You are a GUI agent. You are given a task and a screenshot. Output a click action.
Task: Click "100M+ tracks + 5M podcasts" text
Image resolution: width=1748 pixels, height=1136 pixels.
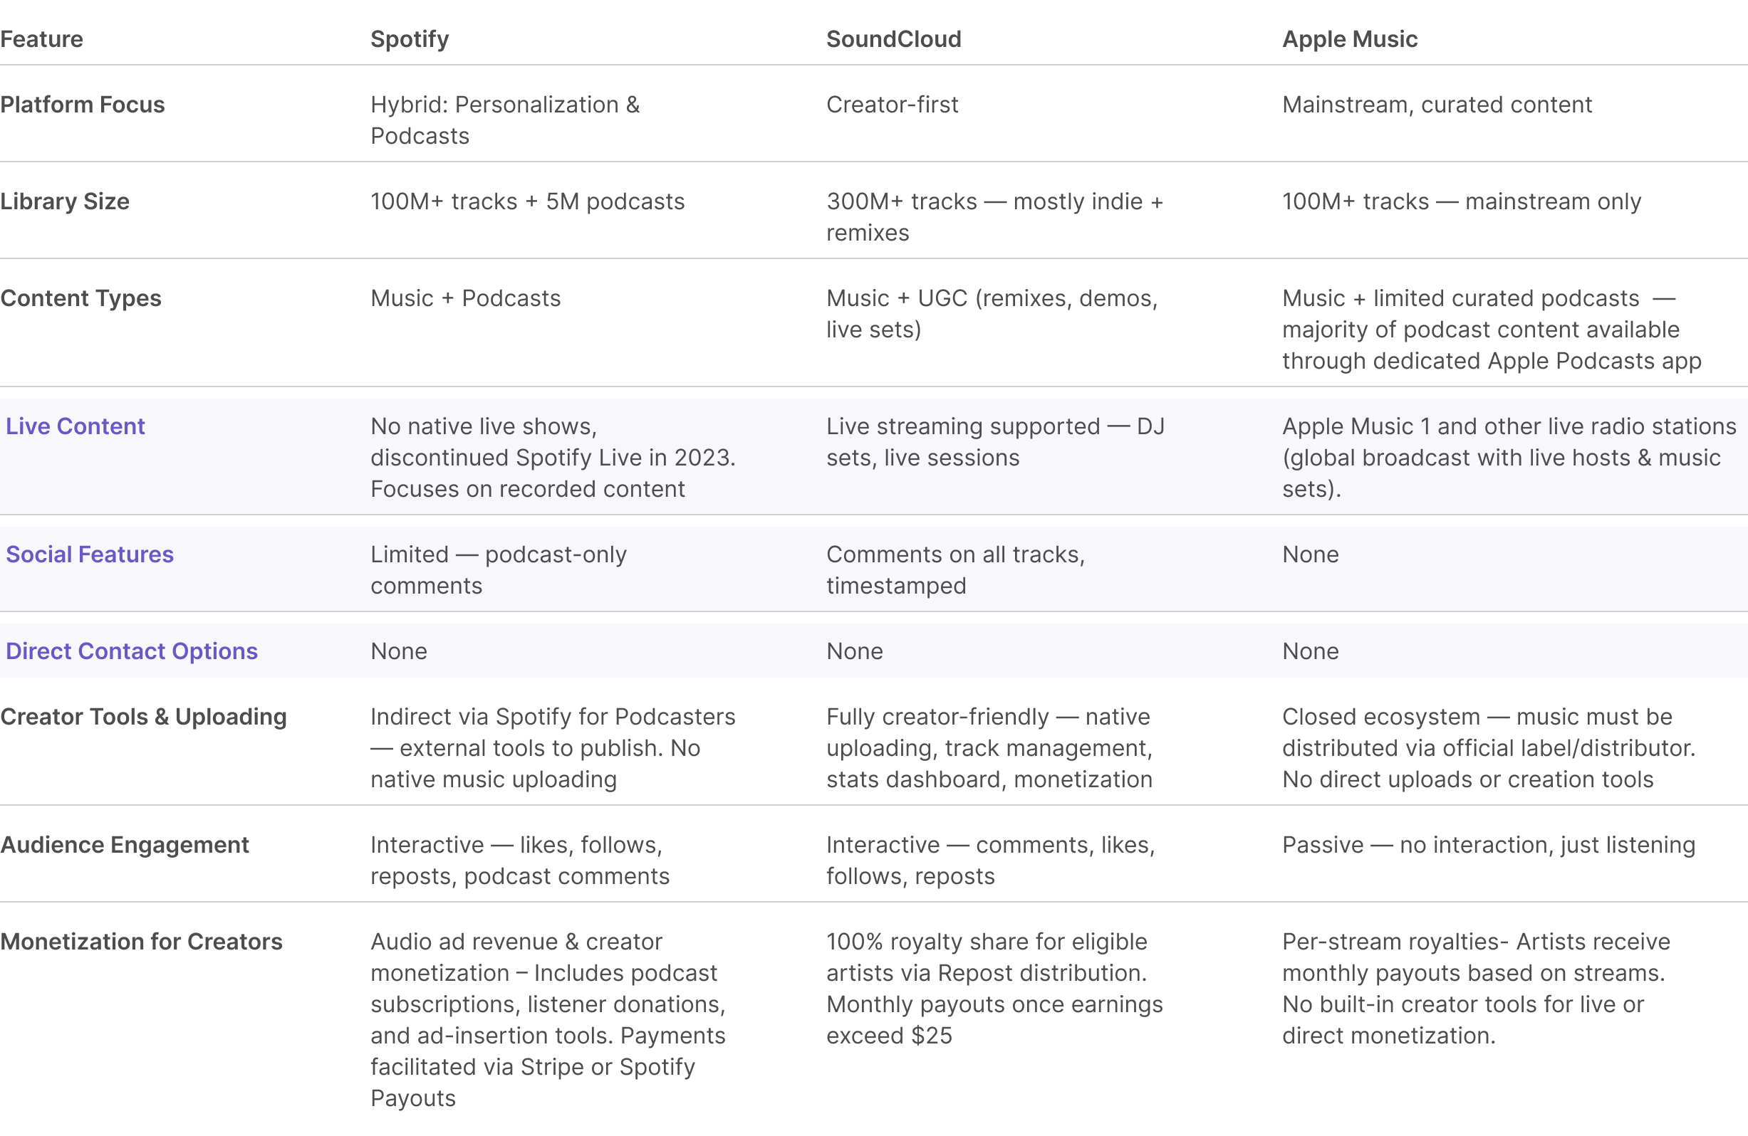(526, 201)
